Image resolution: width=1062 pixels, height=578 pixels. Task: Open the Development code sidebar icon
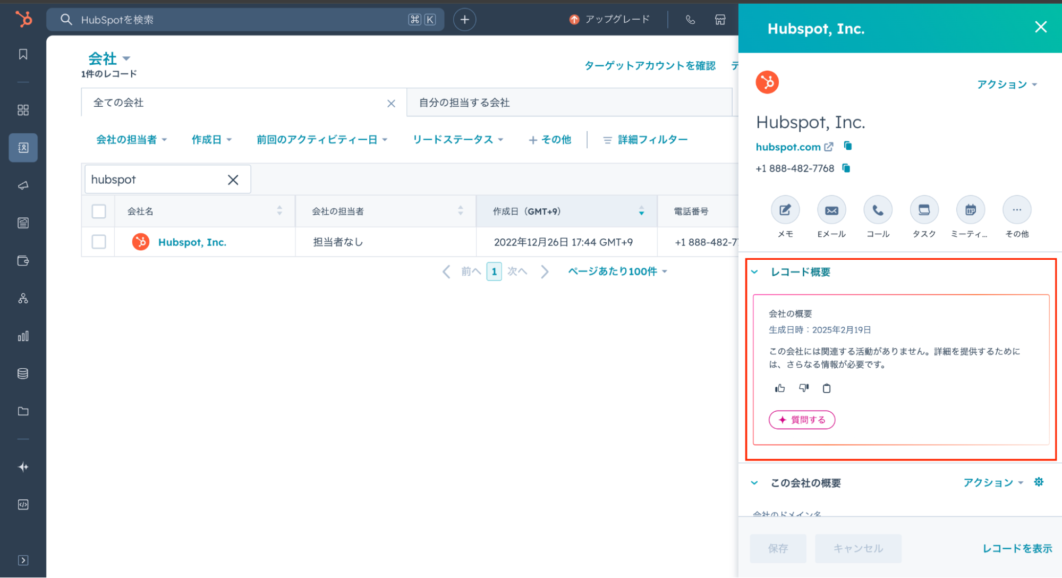point(23,505)
